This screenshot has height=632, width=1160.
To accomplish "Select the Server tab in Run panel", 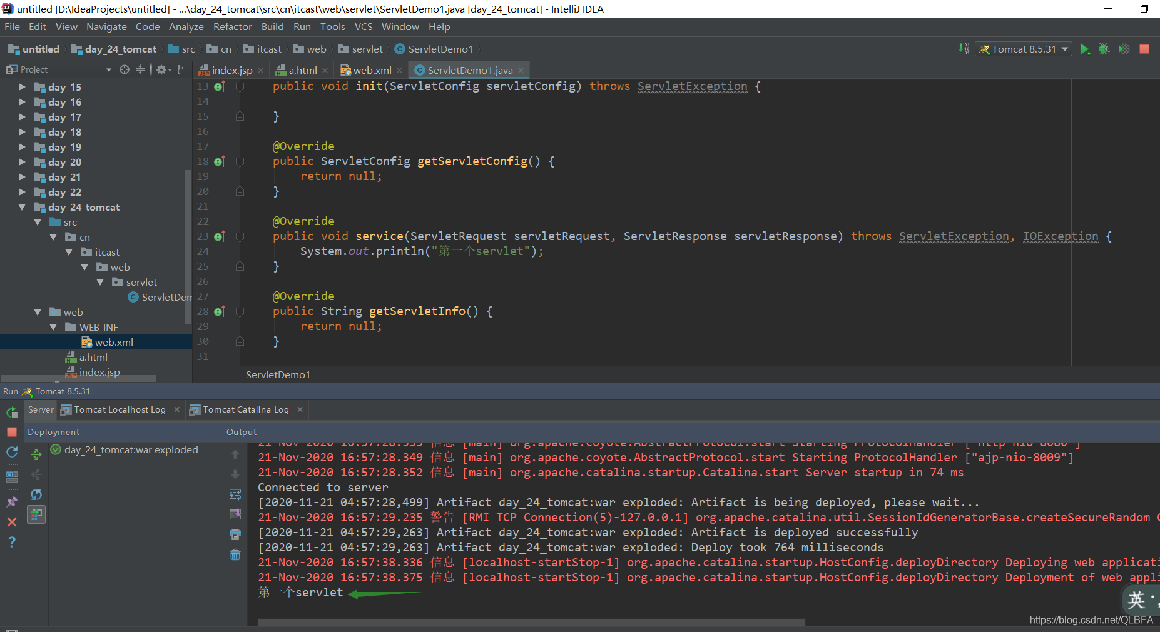I will tap(41, 409).
